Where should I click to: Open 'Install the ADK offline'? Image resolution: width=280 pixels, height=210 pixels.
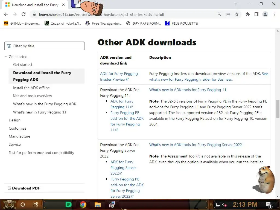tap(31, 88)
